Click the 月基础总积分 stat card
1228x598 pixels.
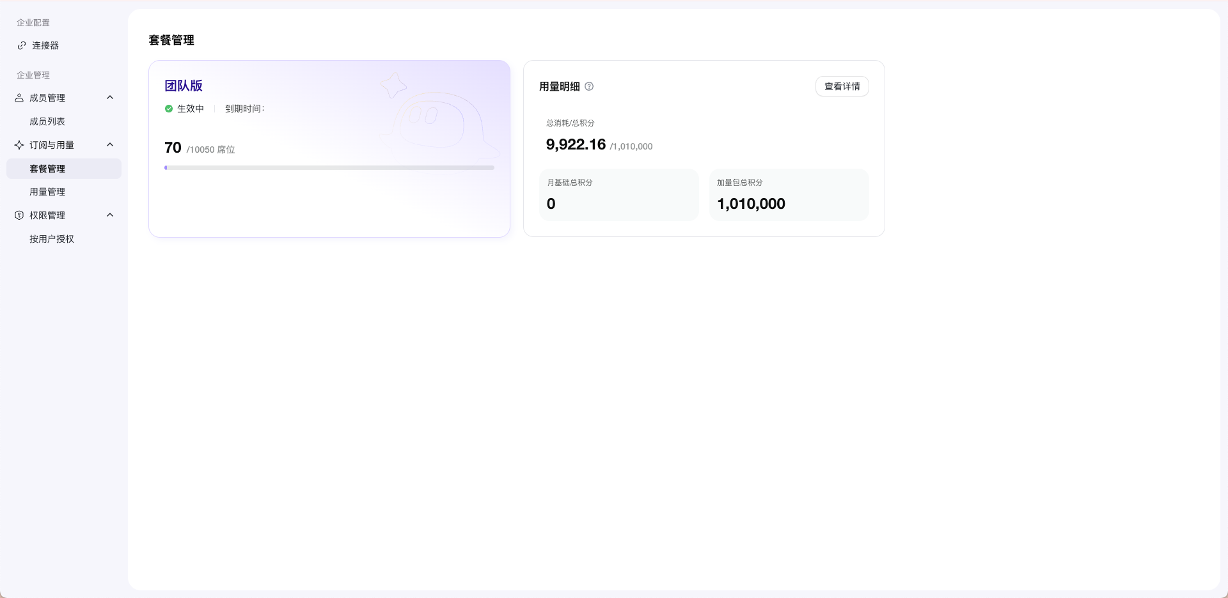pos(618,195)
